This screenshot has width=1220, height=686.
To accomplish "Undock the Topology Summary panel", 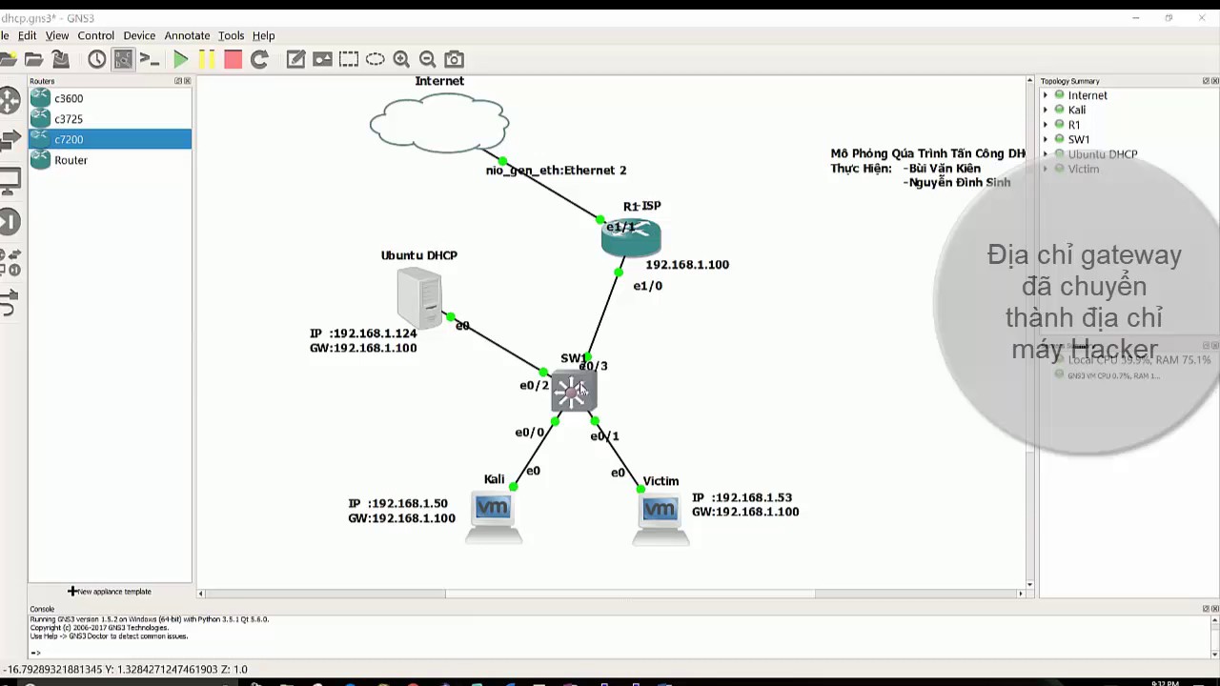I will click(1206, 81).
